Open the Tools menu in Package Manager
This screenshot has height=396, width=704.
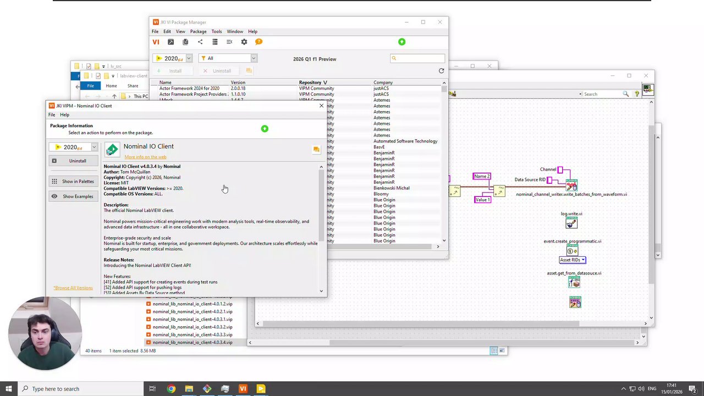click(x=217, y=31)
